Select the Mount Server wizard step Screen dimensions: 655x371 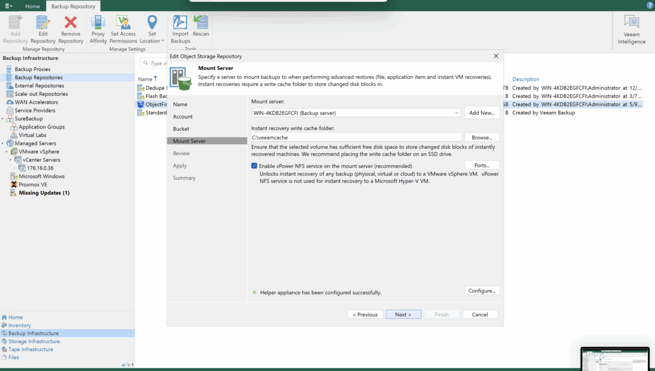pos(207,141)
